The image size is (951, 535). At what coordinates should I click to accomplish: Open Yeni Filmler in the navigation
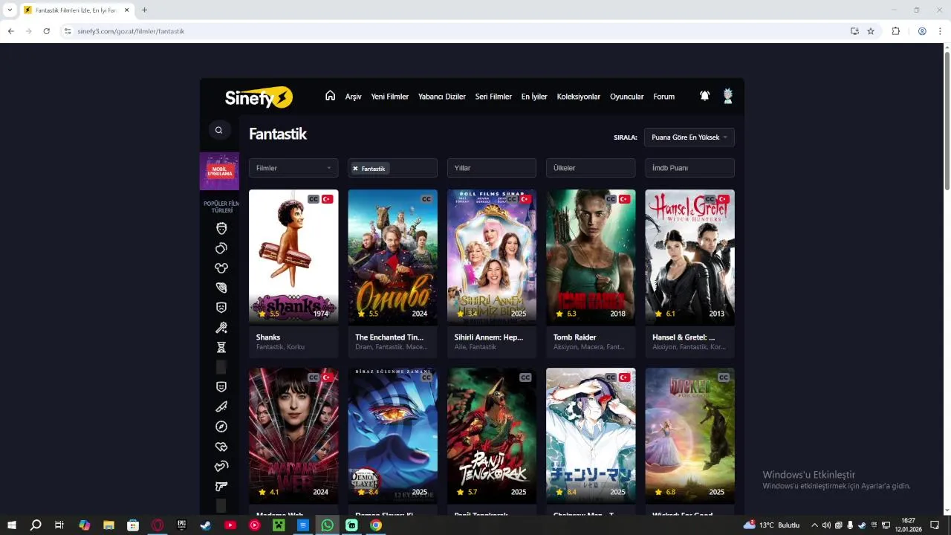pos(390,97)
